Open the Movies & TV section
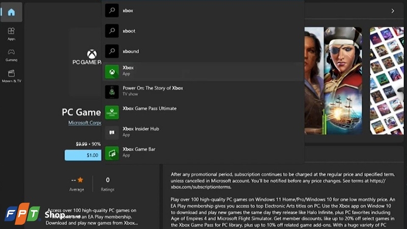407x229 pixels. coord(11,76)
